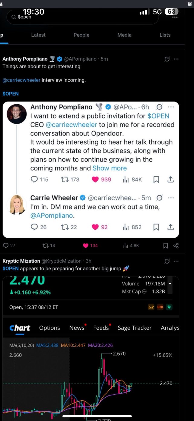Like Anthony Pompliano's outer post with 134 likes
Image resolution: width=194 pixels, height=421 pixels.
point(86,246)
